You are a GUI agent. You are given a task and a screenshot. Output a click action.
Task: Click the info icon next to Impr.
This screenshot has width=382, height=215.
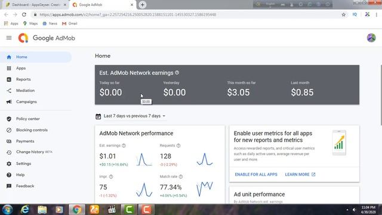[x=111, y=177]
